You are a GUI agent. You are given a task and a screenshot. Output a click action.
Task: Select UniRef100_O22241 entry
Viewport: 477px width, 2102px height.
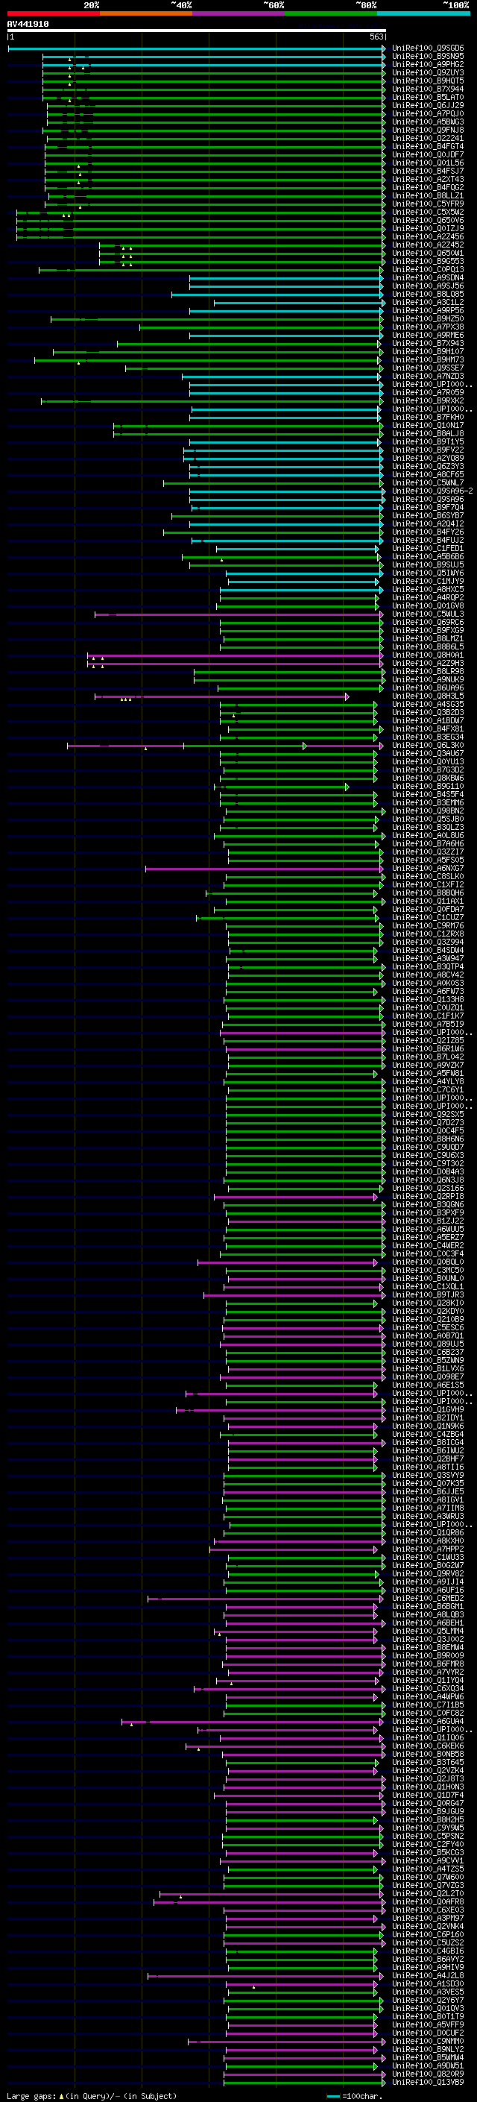click(427, 139)
